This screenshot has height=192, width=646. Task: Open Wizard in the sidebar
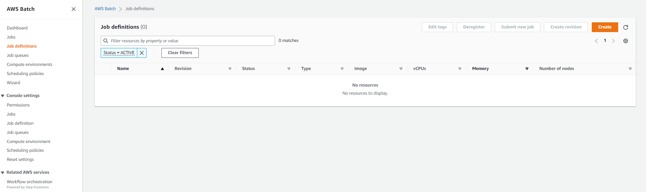14,83
